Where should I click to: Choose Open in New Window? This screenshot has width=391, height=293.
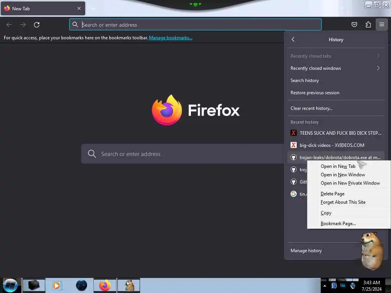click(343, 175)
